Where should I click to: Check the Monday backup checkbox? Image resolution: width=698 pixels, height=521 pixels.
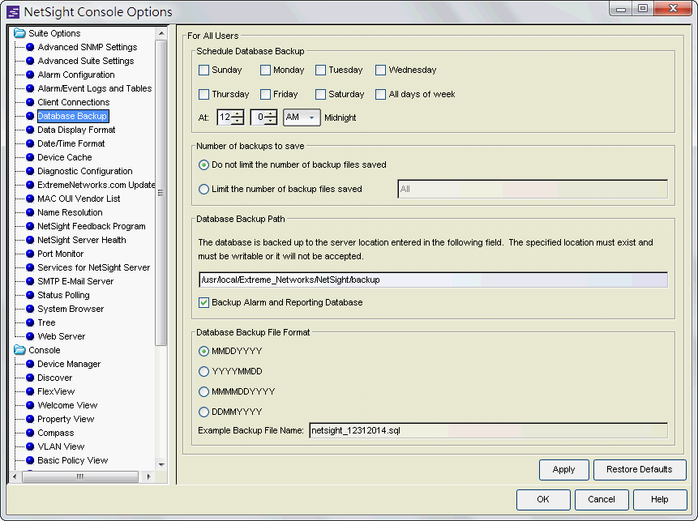[265, 70]
